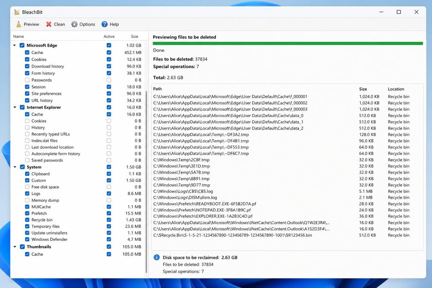432x288 pixels.
Task: Collapse the System group arrow
Action: (15, 167)
